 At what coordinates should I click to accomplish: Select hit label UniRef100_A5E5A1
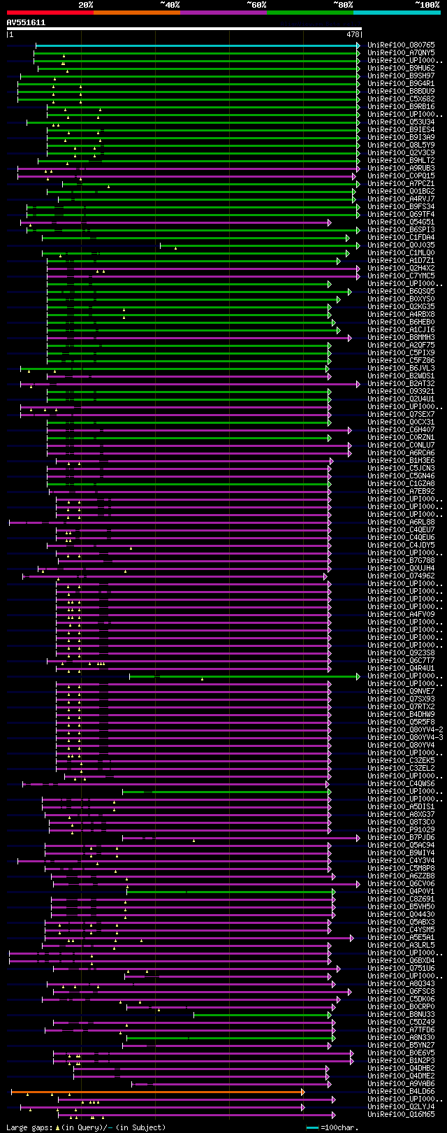click(x=401, y=937)
